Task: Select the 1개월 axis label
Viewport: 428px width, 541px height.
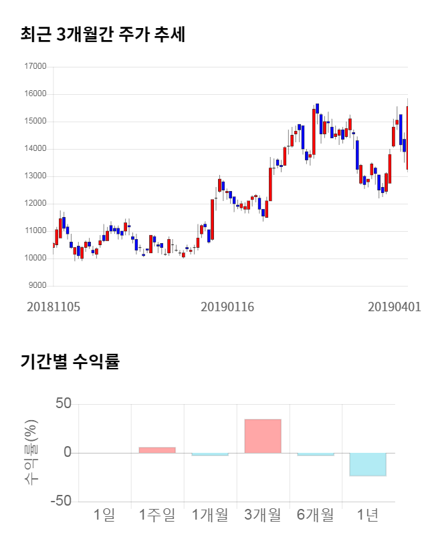Action: coord(210,515)
